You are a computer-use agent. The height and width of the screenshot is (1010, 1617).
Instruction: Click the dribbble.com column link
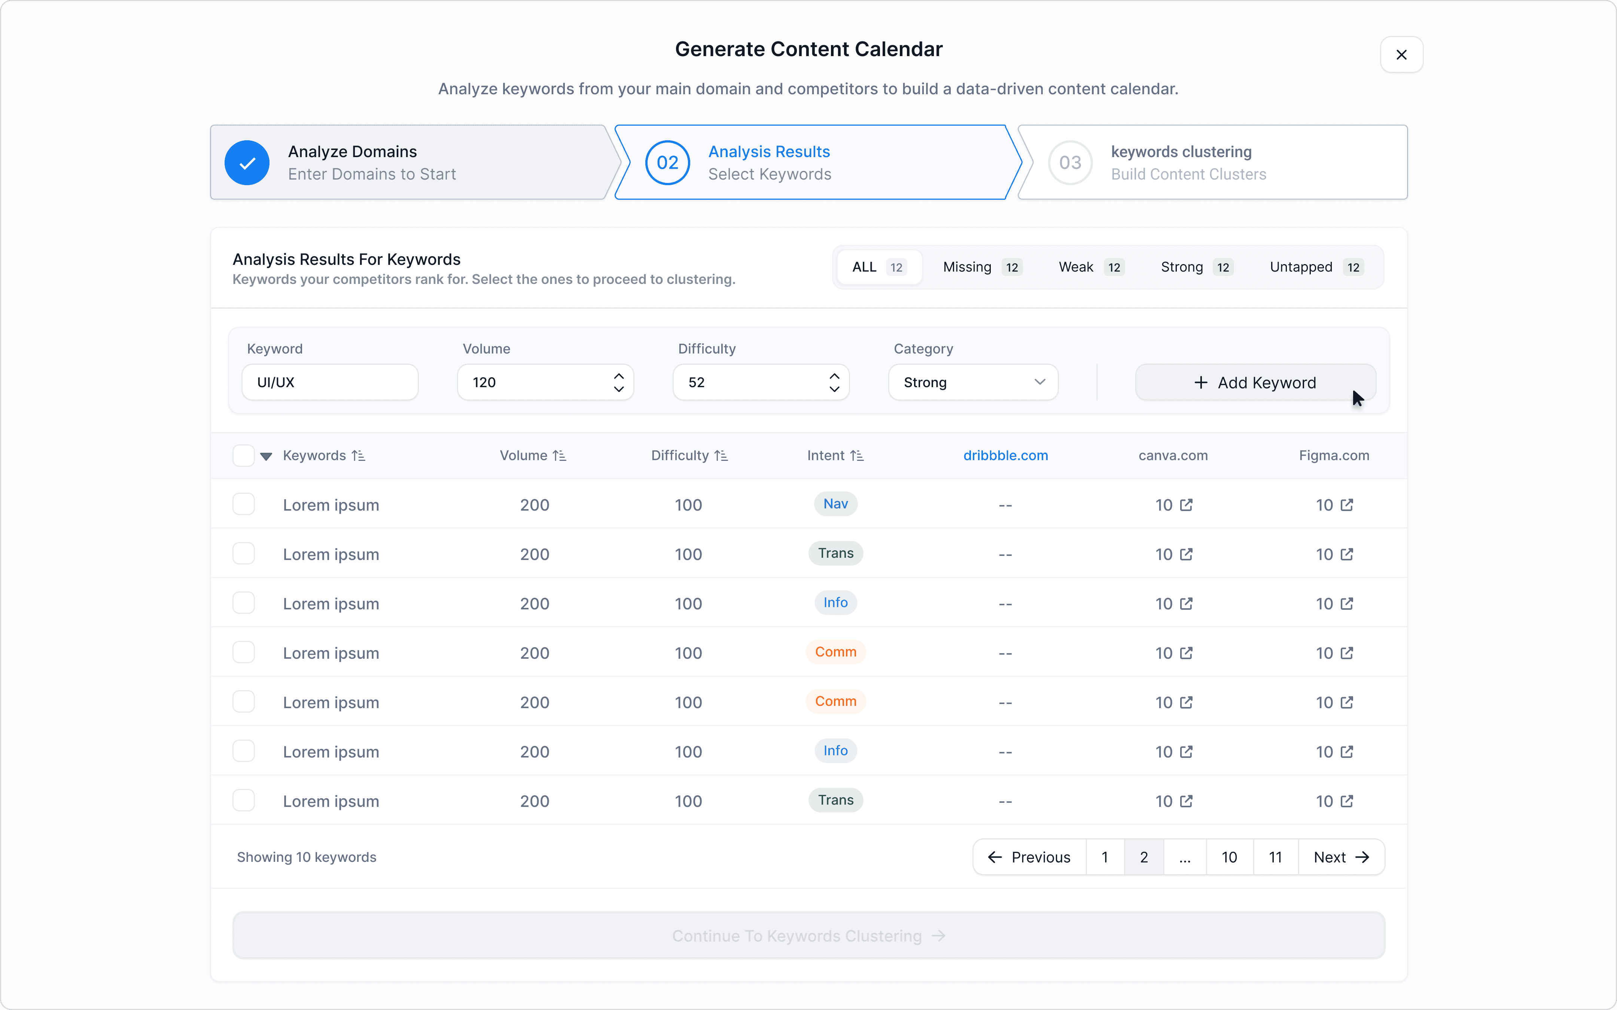click(1005, 456)
